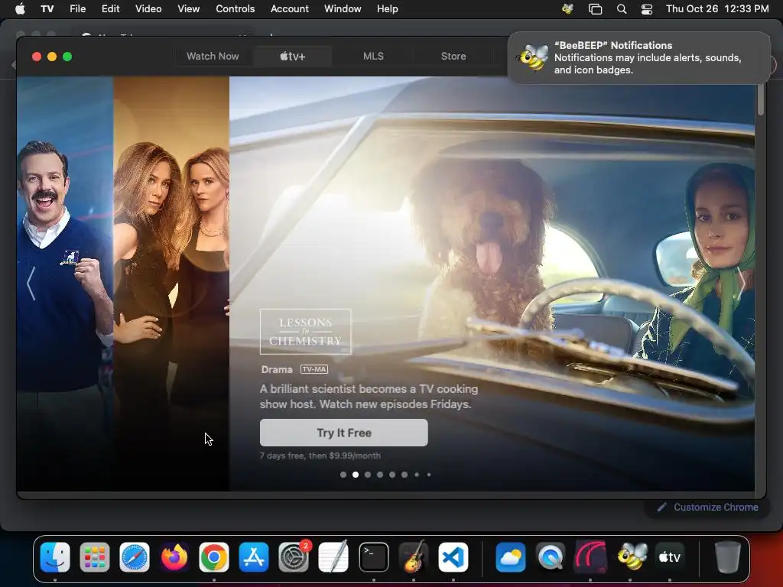Open the Edit menu
This screenshot has width=783, height=587.
pyautogui.click(x=110, y=8)
